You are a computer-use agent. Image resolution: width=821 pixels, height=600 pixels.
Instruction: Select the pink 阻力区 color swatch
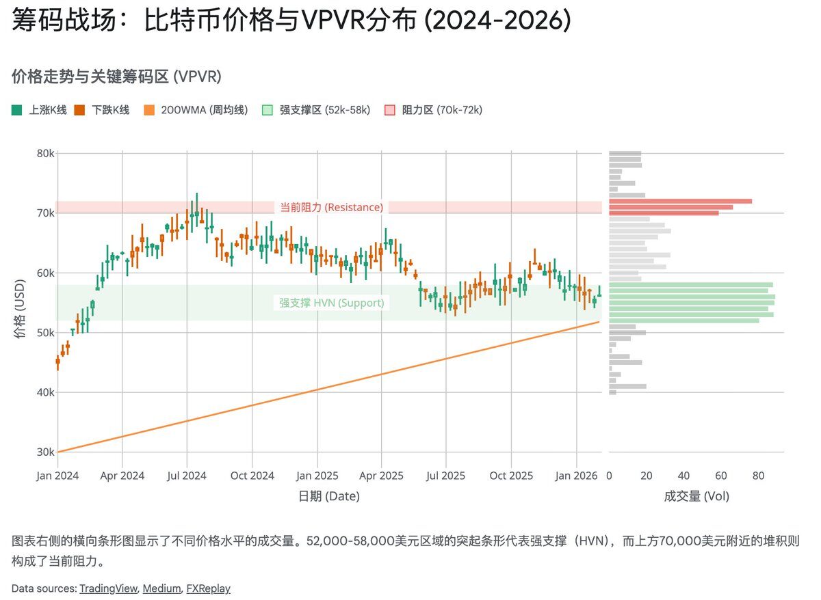(x=388, y=109)
